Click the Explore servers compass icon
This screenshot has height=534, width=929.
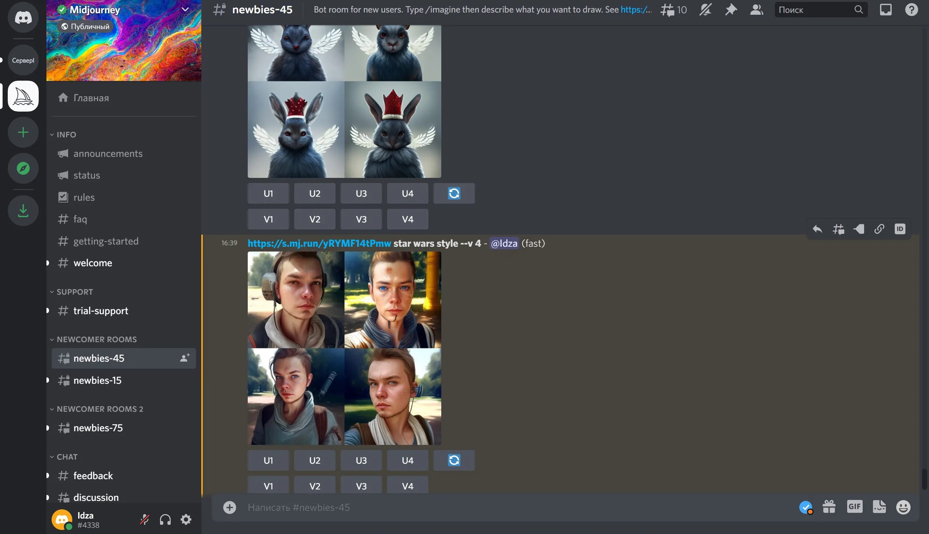[23, 168]
